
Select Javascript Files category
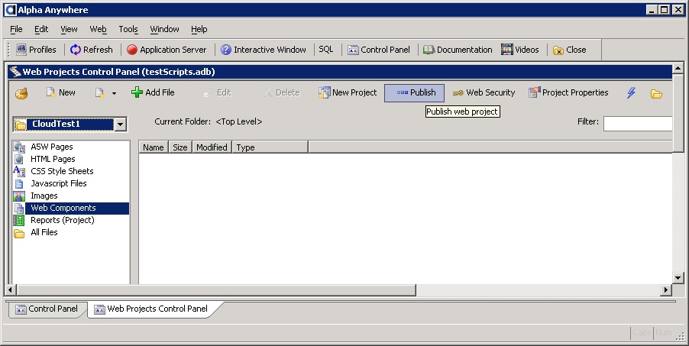click(59, 184)
